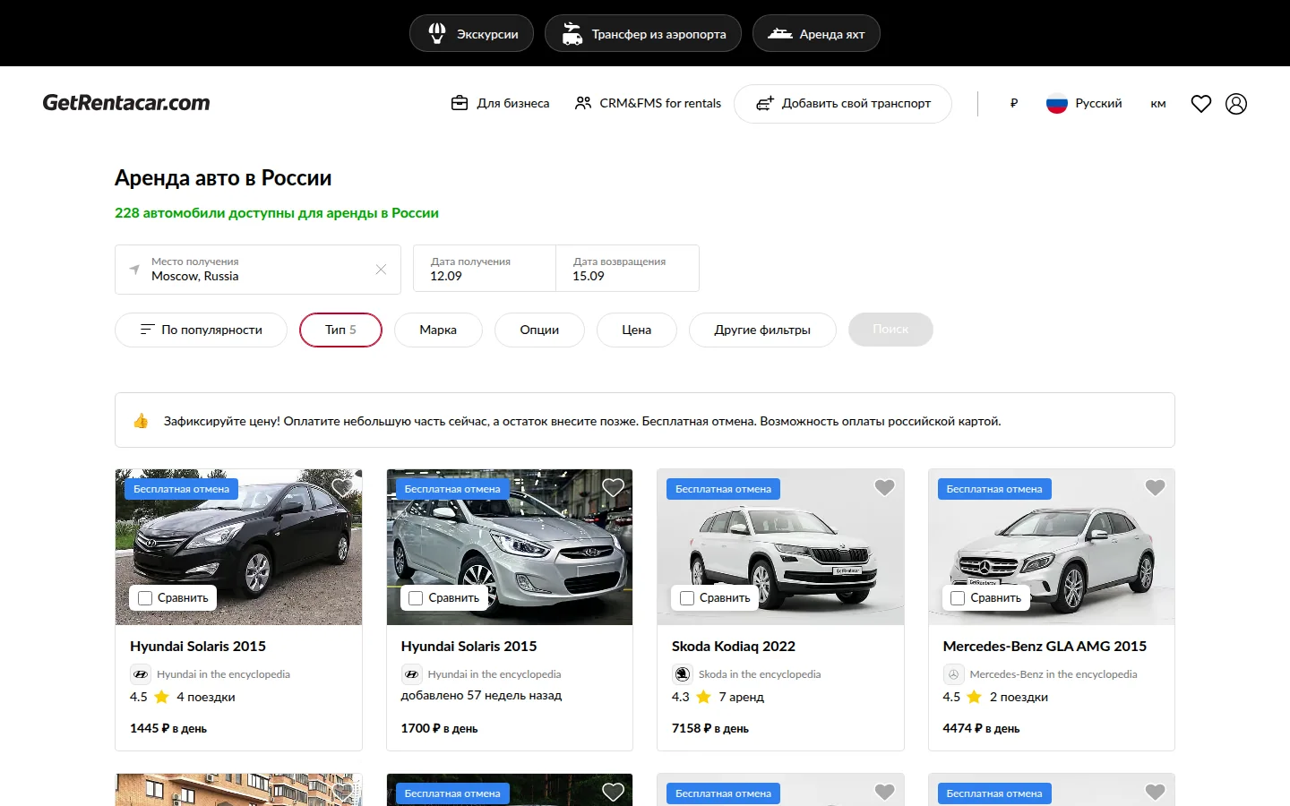Image resolution: width=1290 pixels, height=806 pixels.
Task: Click the Поиск search button
Action: point(890,330)
